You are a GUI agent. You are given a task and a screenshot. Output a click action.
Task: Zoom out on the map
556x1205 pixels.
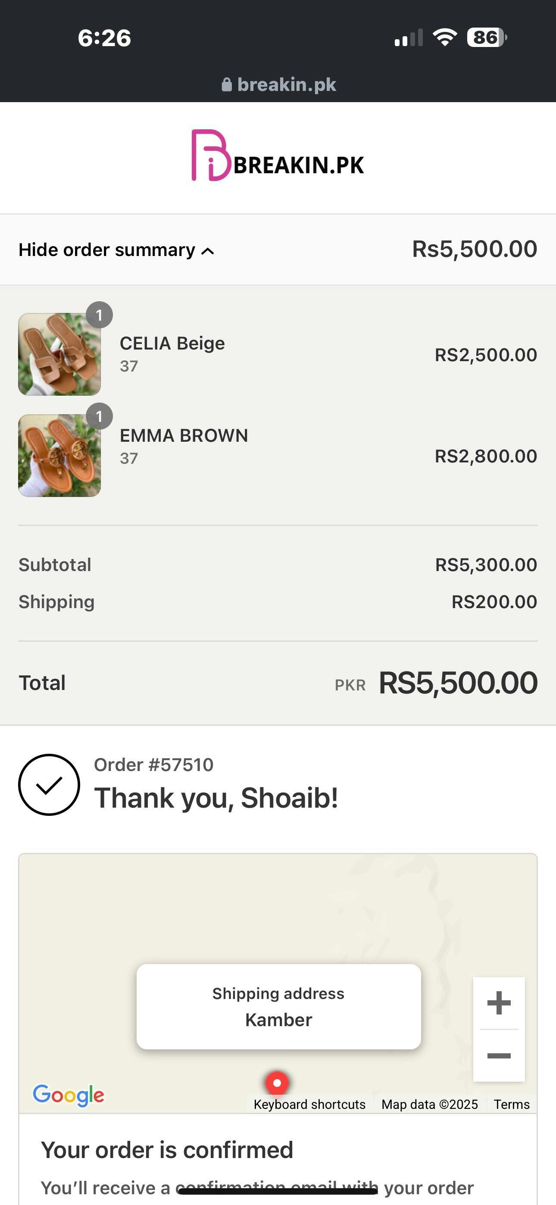point(498,1056)
